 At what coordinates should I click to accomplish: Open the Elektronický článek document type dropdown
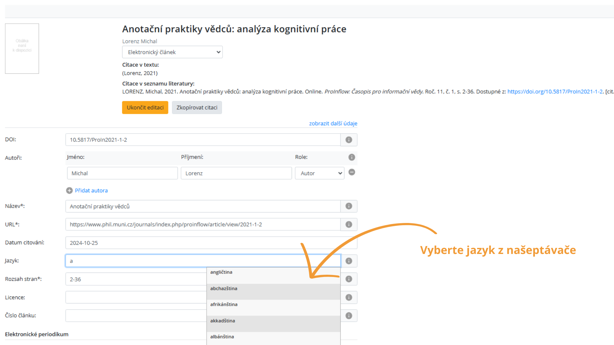[x=172, y=52]
